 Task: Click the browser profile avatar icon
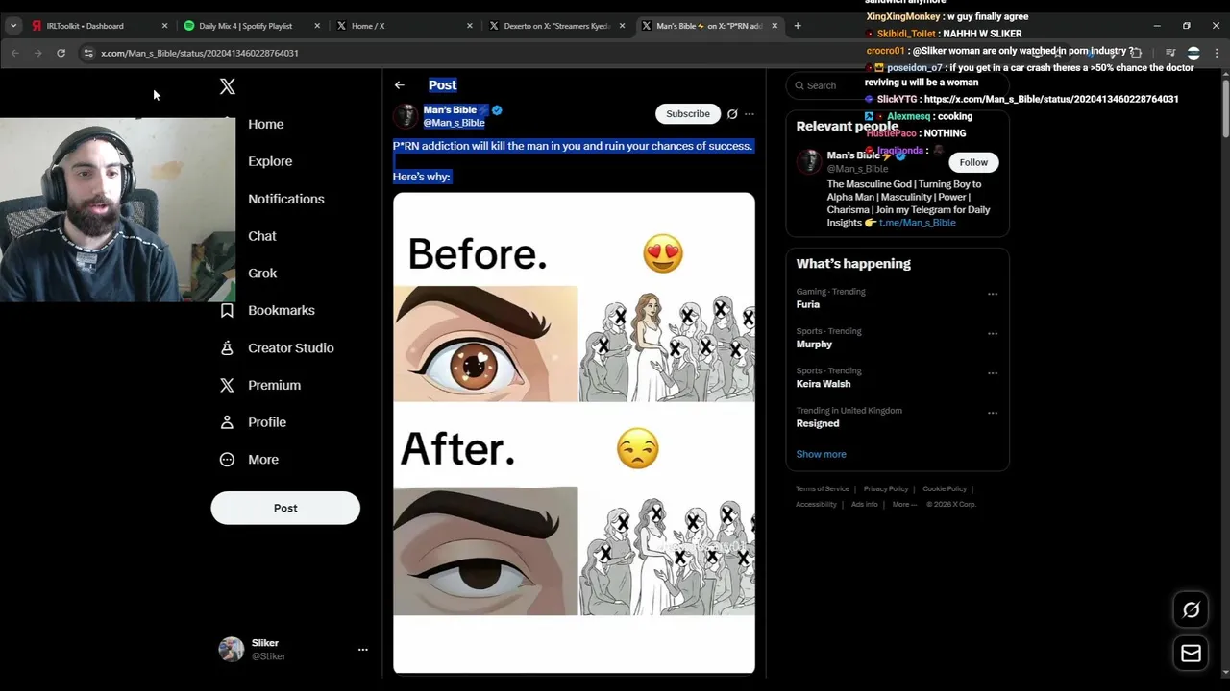(x=1193, y=53)
